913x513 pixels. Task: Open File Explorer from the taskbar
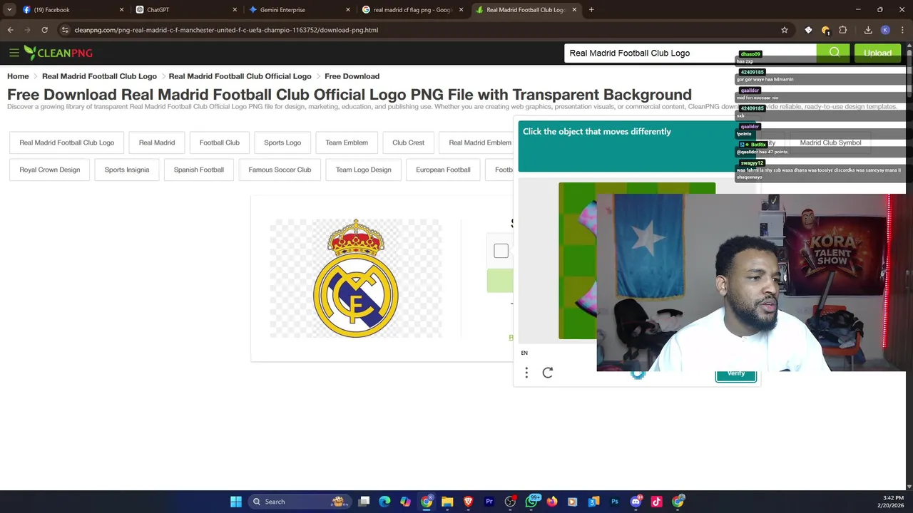[447, 502]
